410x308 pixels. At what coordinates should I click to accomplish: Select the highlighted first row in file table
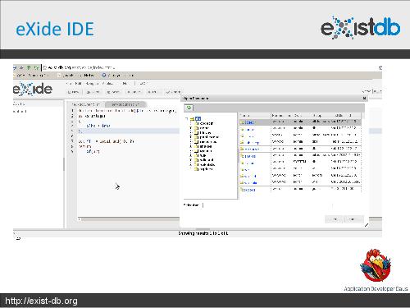click(x=300, y=122)
